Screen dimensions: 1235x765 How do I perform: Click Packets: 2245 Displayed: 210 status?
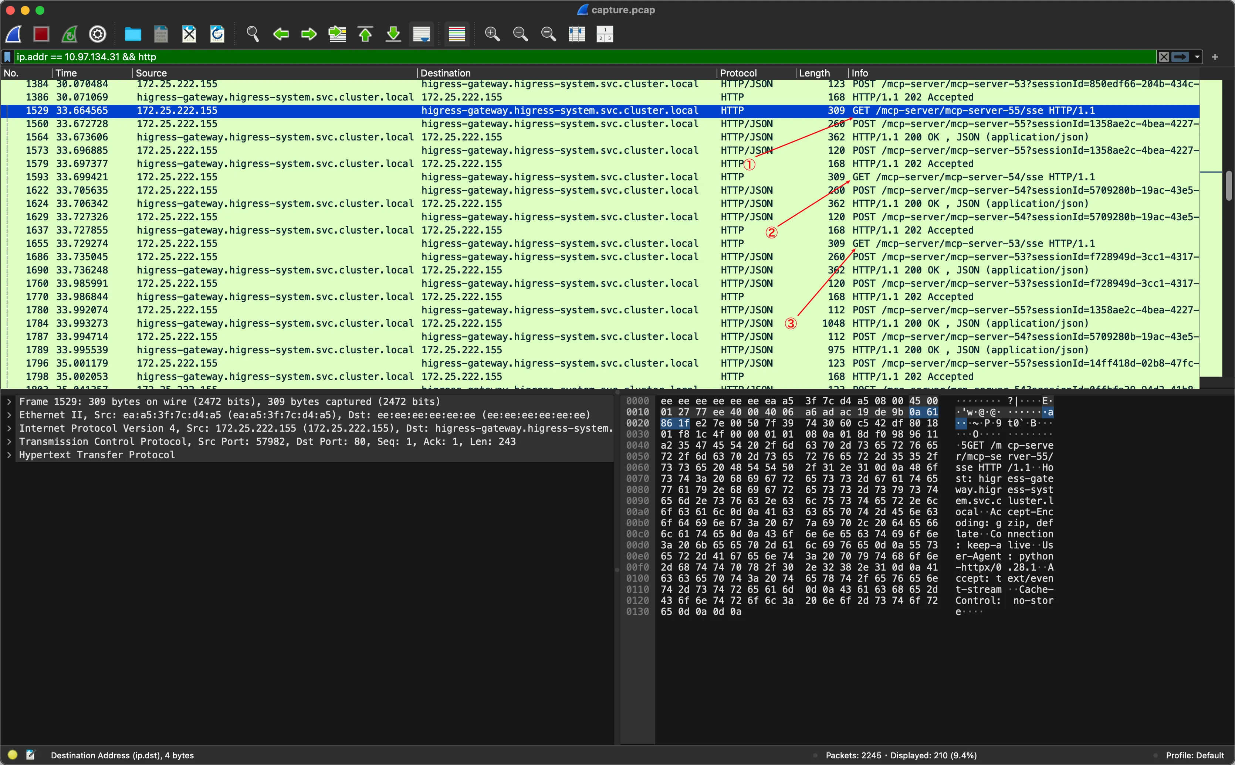pos(901,755)
